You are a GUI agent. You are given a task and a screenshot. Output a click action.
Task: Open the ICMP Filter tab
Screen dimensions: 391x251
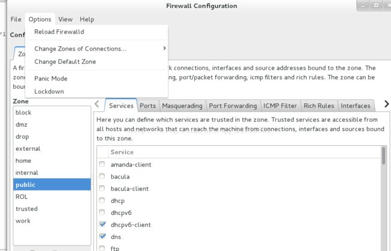280,106
